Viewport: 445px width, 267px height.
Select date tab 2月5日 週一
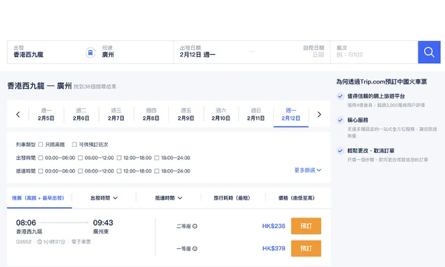46,114
